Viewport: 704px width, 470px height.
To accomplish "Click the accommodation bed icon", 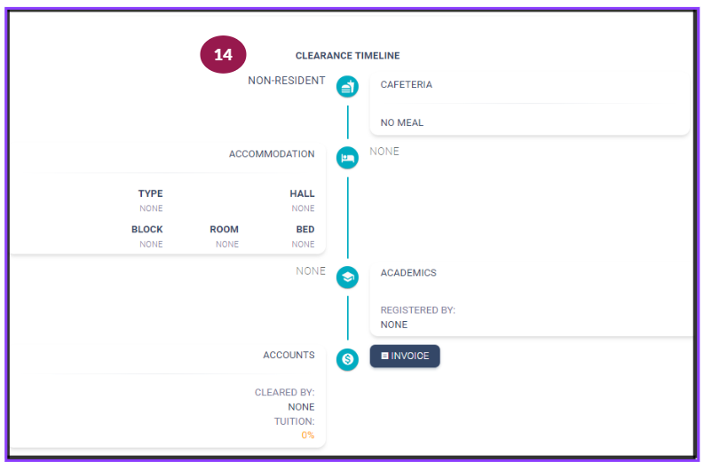I will (x=347, y=158).
